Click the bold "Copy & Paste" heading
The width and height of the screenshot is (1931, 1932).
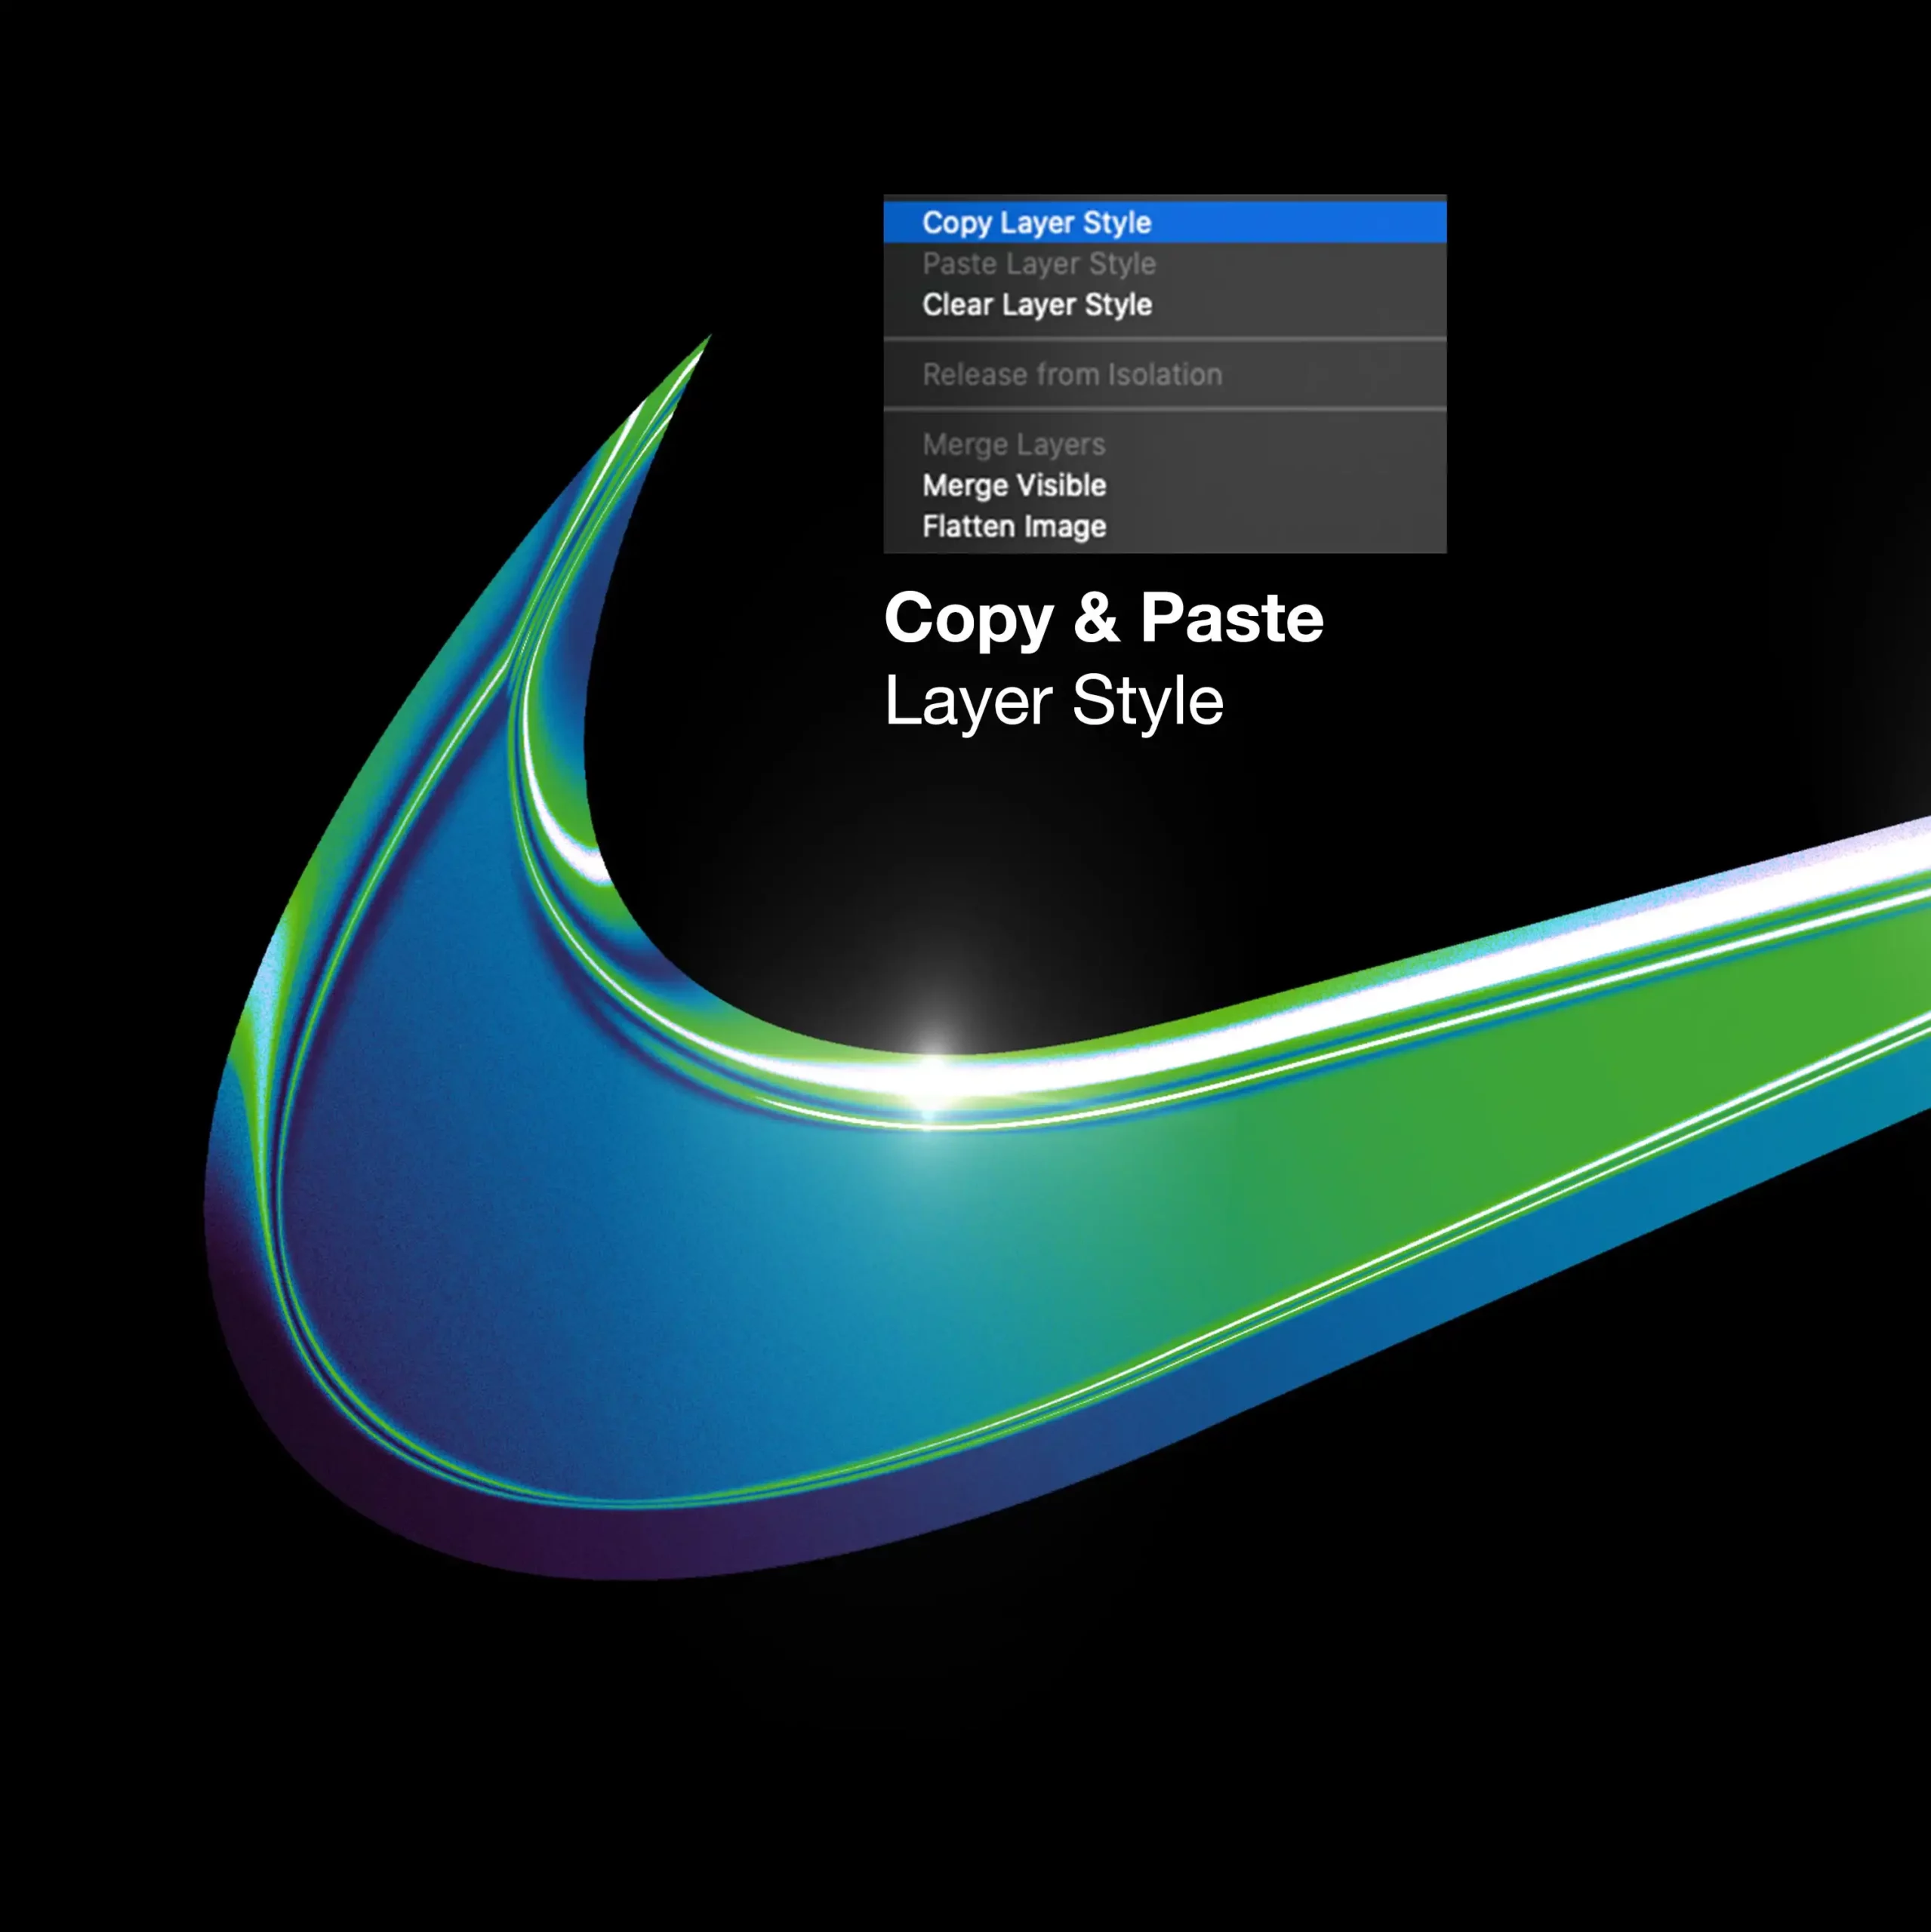pos(1104,620)
